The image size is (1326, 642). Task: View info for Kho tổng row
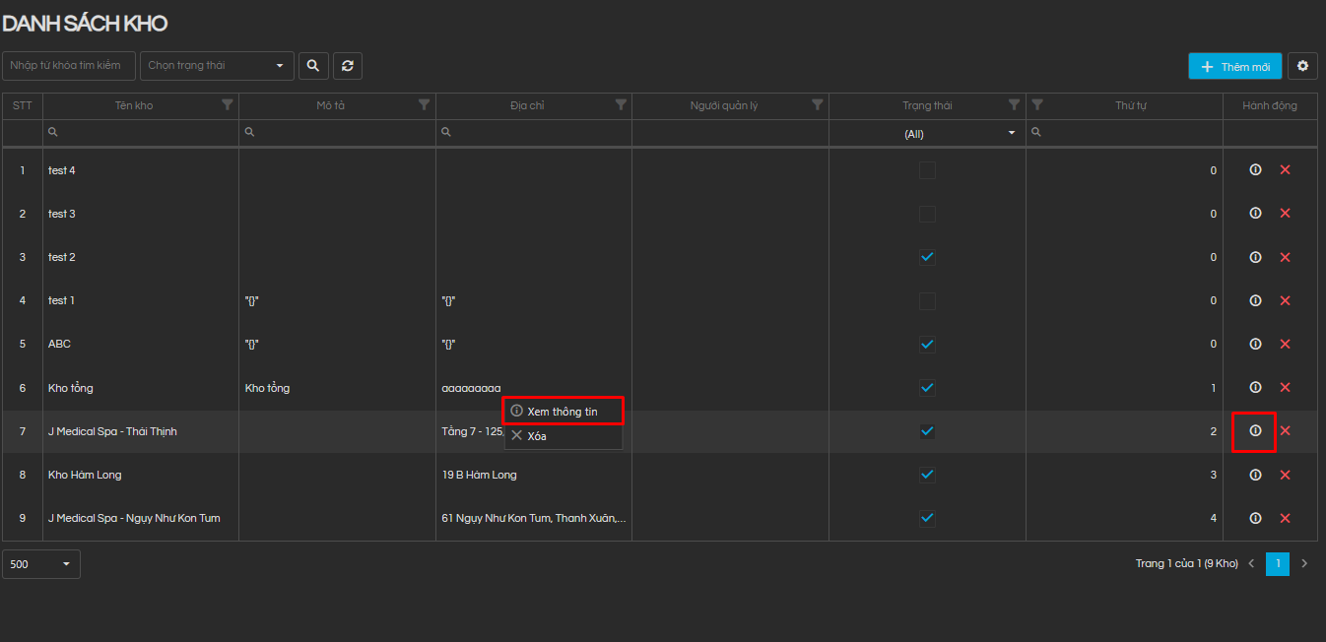(1255, 387)
